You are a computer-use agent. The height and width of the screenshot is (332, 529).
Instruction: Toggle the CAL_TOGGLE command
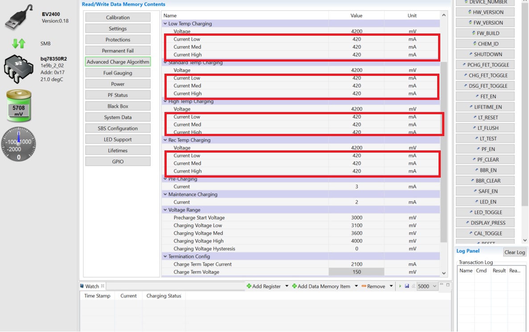coord(485,233)
